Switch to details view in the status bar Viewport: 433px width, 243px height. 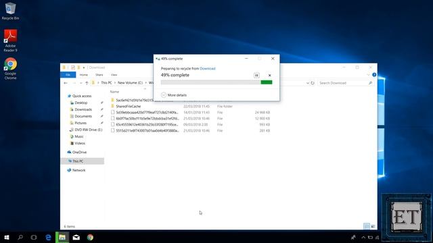click(x=367, y=226)
